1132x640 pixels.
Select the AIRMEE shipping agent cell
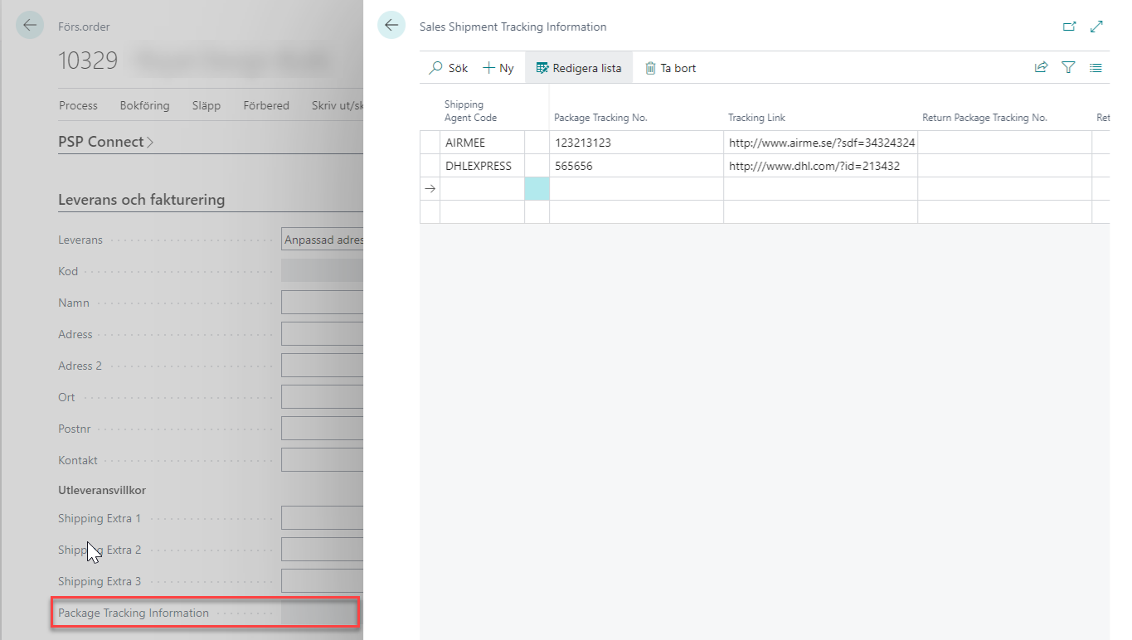pos(481,143)
